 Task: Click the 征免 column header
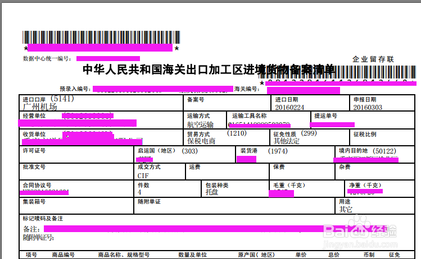pos(395,255)
